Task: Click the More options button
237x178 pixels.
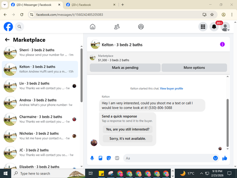Action: 194,67
